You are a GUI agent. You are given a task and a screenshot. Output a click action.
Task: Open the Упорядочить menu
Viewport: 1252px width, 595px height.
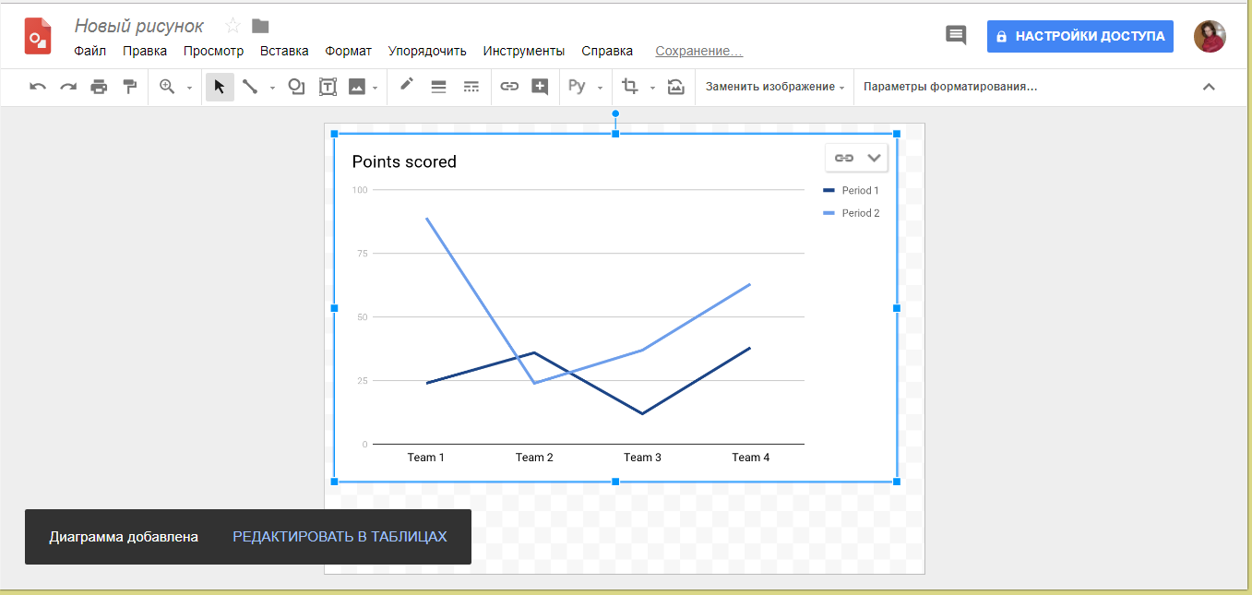pos(427,51)
